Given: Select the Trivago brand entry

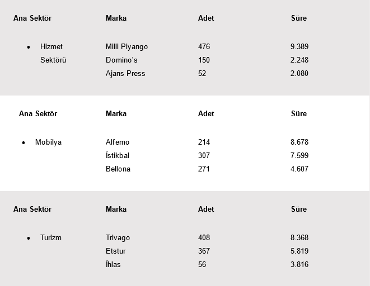Looking at the screenshot, I should click(x=118, y=238).
